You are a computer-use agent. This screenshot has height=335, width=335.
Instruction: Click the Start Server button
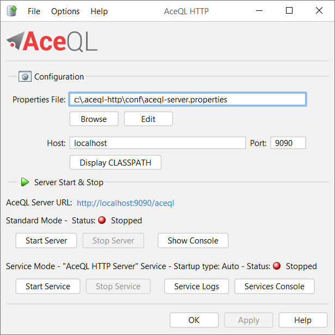point(46,241)
